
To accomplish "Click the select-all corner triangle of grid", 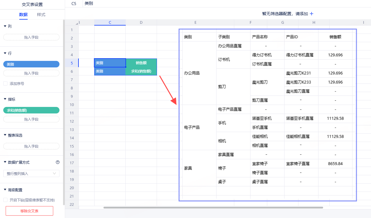I will (77, 23).
